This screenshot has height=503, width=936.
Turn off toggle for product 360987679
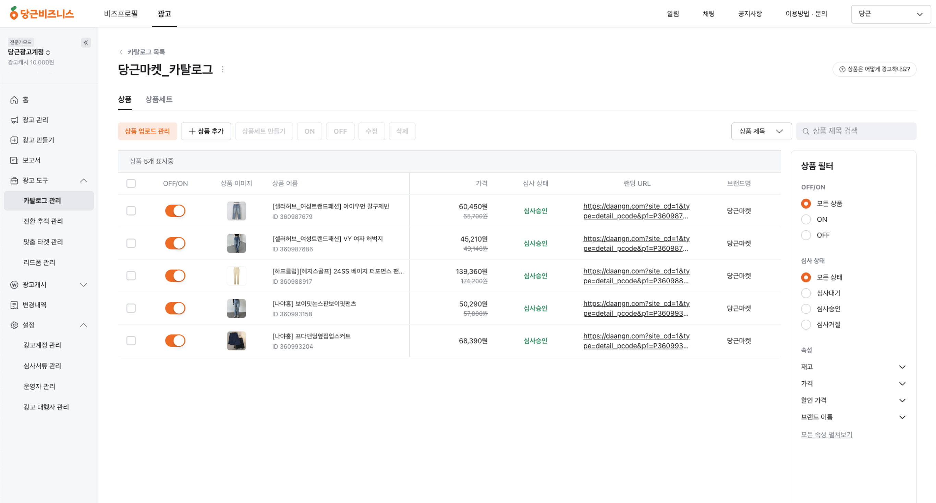pos(175,211)
